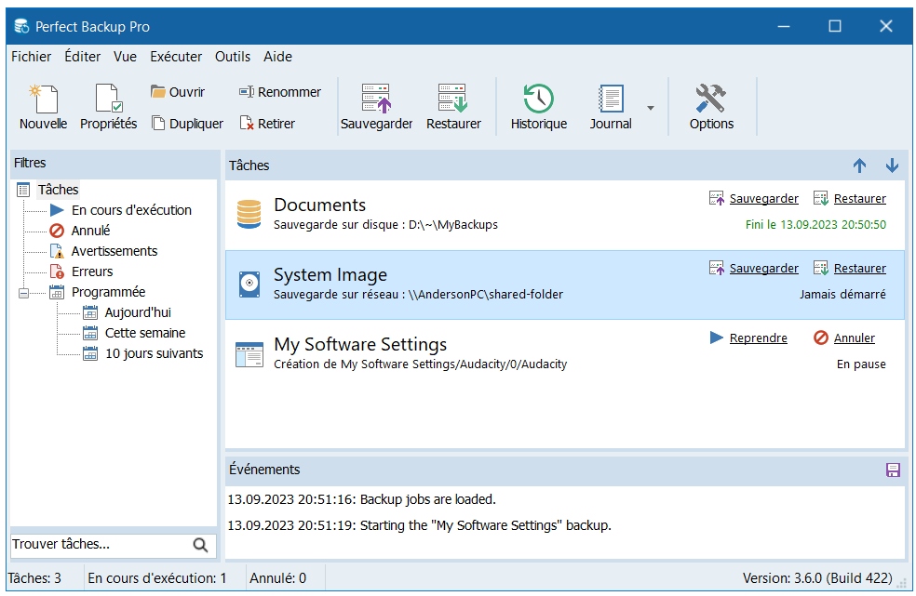Open the Fichier menu

31,57
